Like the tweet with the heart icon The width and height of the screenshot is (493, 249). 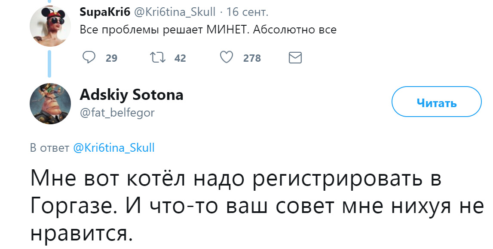pyautogui.click(x=227, y=58)
